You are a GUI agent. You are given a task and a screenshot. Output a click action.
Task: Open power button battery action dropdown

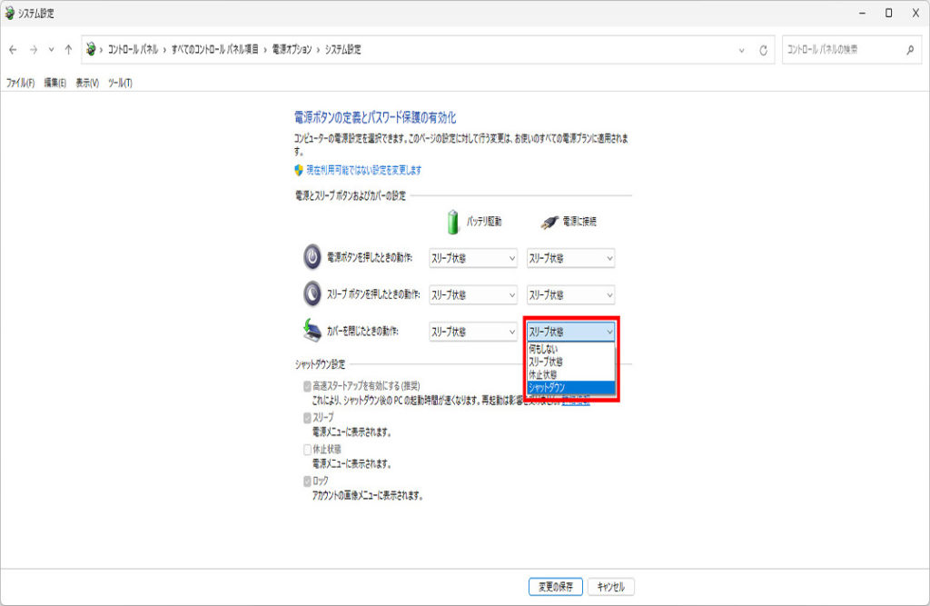pos(472,258)
